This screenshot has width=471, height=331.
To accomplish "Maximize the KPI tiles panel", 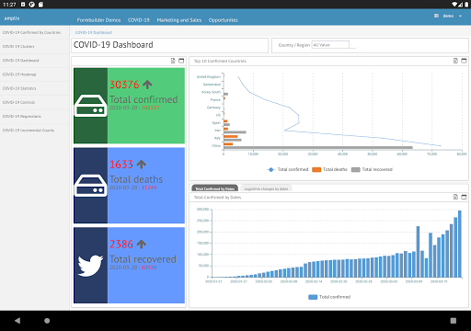I will pos(181,61).
